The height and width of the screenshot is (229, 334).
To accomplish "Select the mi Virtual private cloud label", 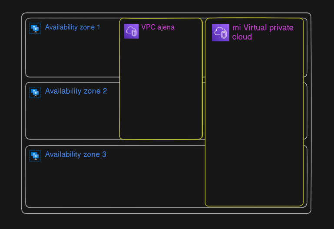I will [263, 32].
